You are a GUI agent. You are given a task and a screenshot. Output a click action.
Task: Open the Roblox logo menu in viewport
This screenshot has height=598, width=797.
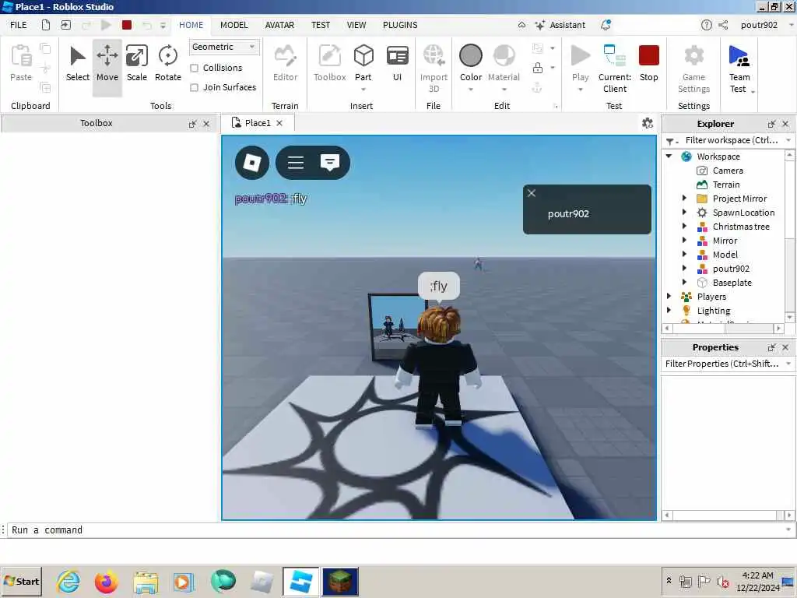pyautogui.click(x=252, y=163)
